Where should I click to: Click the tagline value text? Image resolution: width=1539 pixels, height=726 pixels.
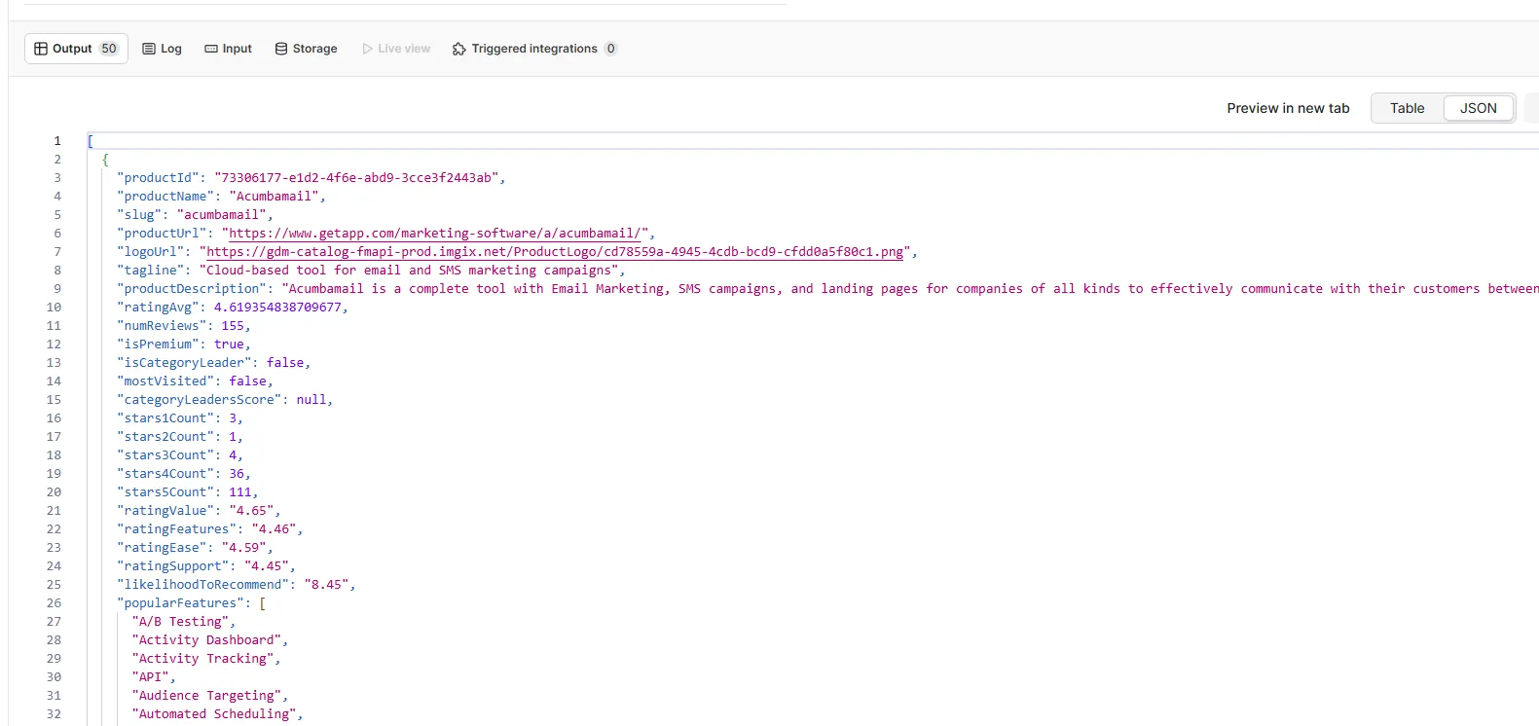click(x=409, y=271)
